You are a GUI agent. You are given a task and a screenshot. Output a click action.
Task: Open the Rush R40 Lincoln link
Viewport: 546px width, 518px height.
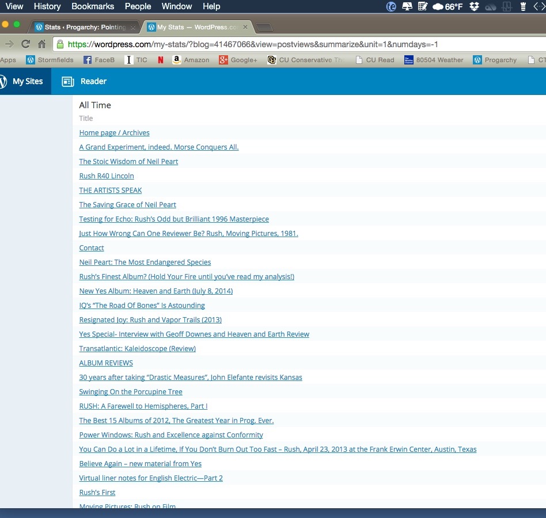click(x=107, y=176)
